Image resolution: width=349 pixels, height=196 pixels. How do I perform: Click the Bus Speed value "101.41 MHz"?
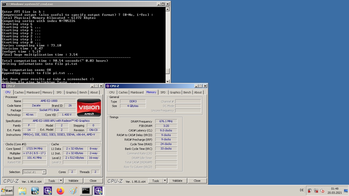click(34, 158)
